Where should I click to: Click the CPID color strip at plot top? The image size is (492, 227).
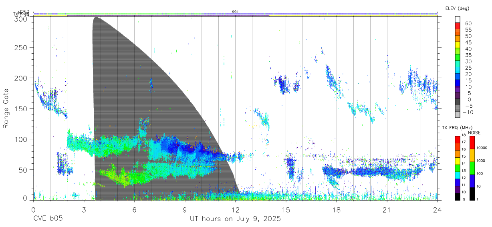click(235, 14)
